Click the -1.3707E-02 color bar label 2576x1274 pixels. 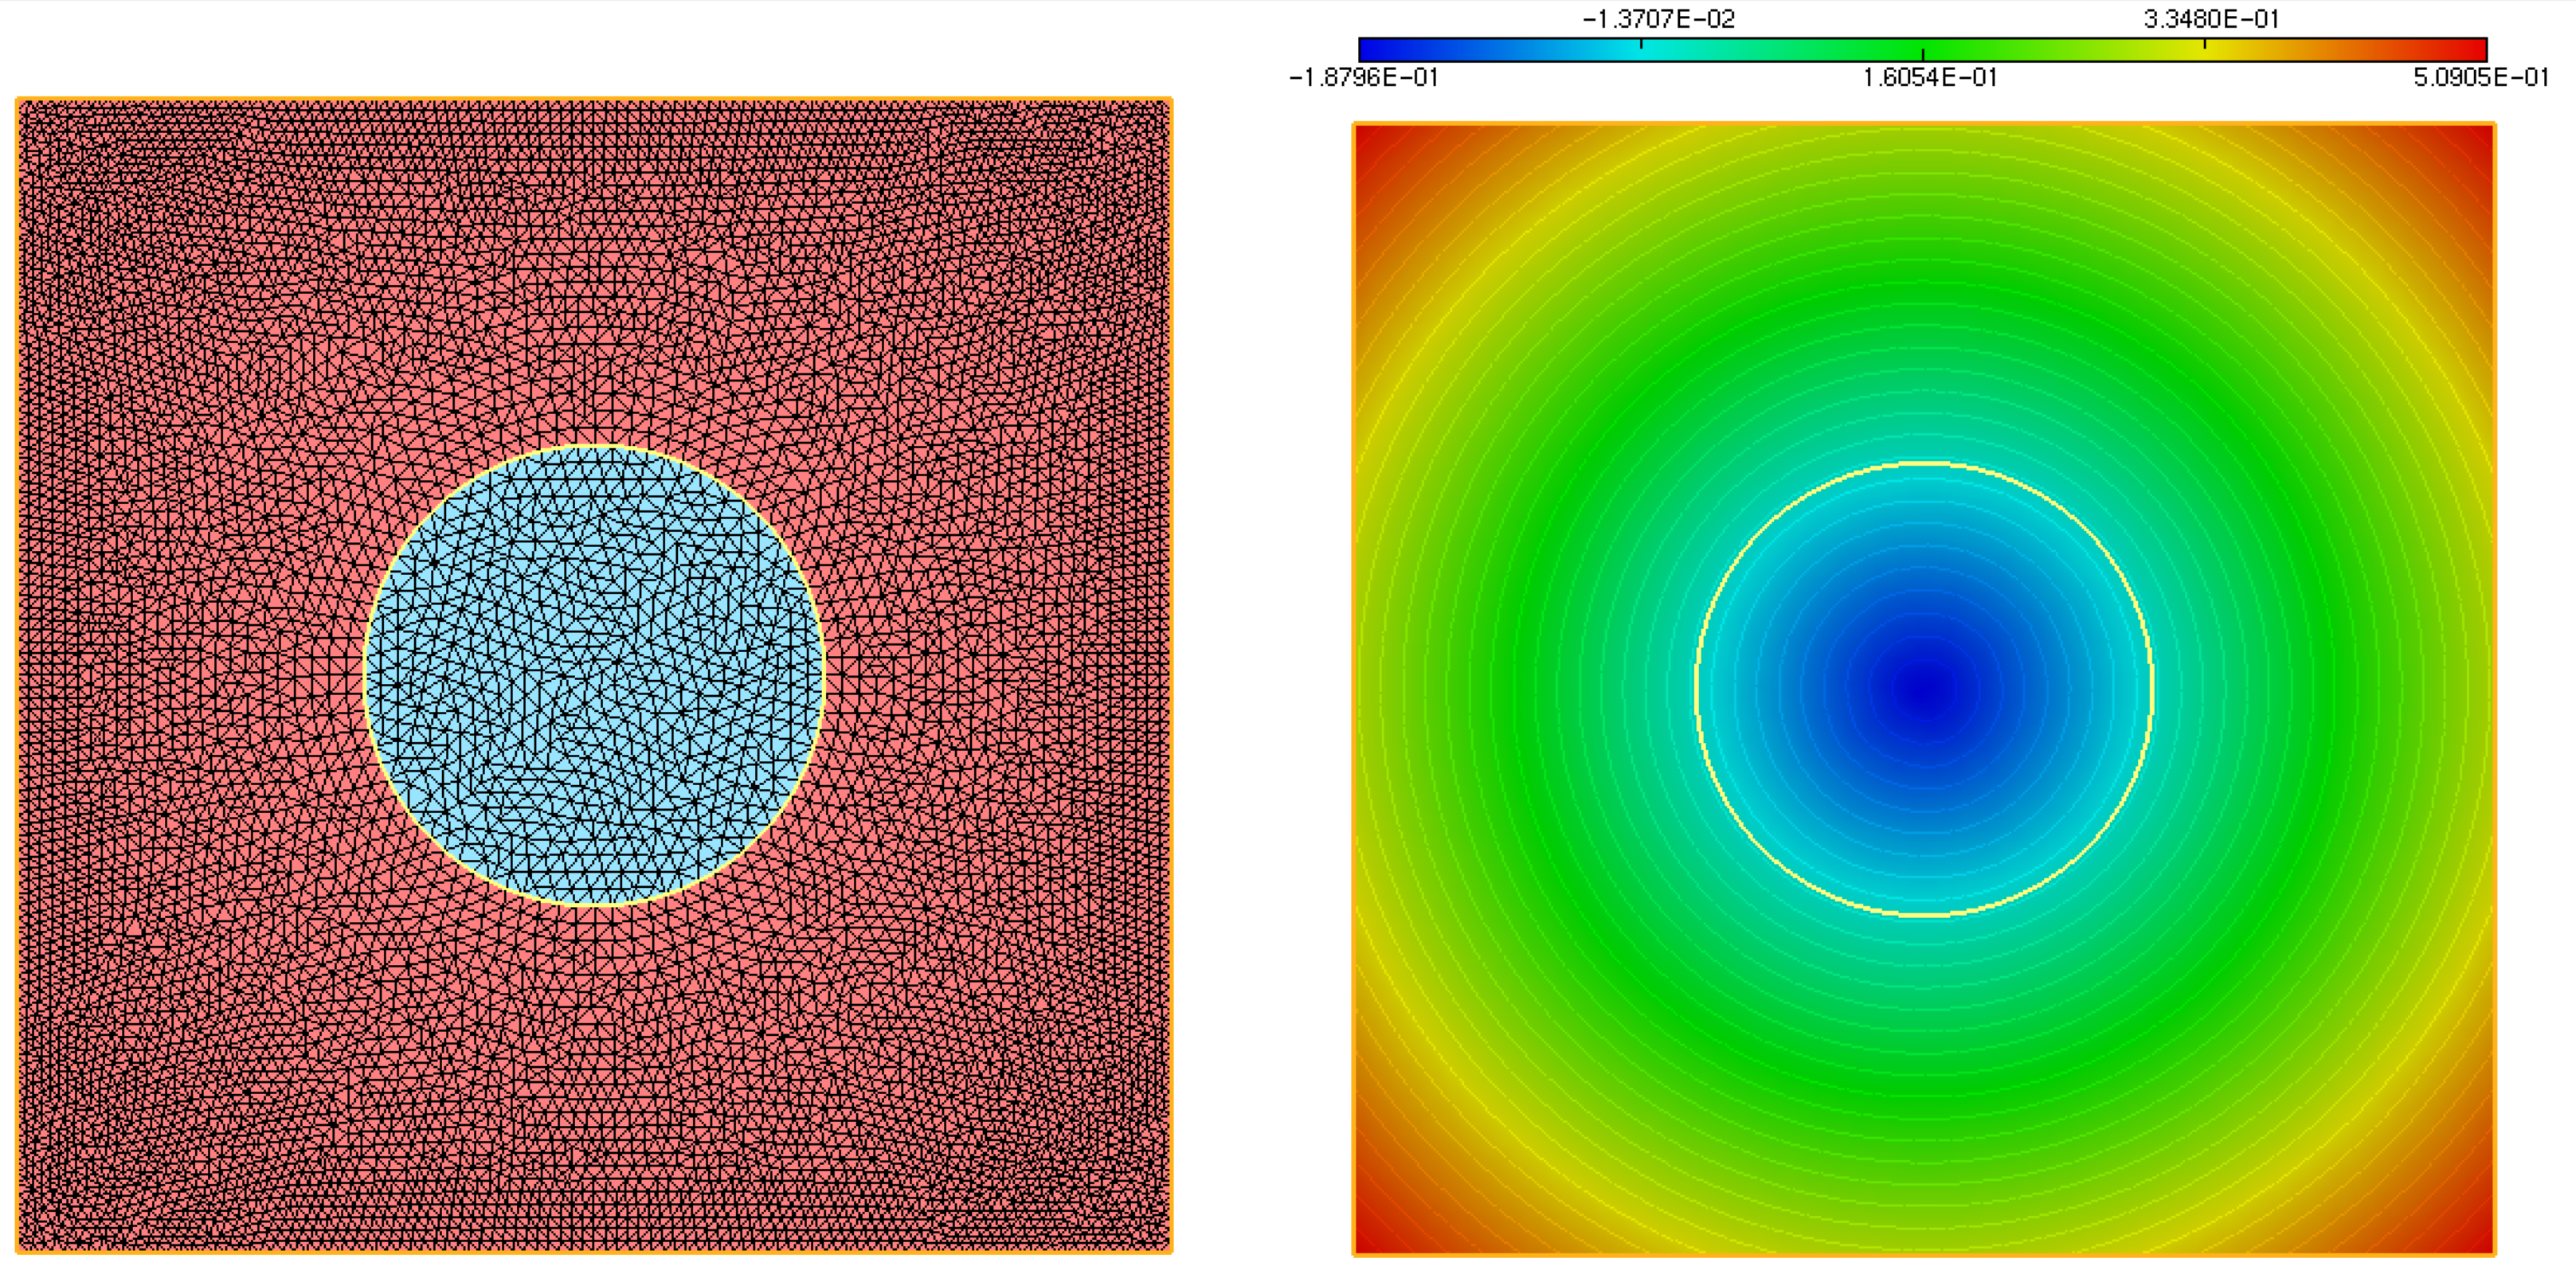[x=1658, y=19]
